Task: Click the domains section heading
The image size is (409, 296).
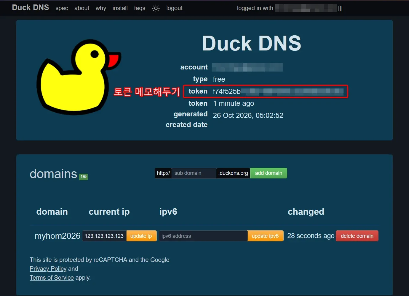Action: pos(53,174)
